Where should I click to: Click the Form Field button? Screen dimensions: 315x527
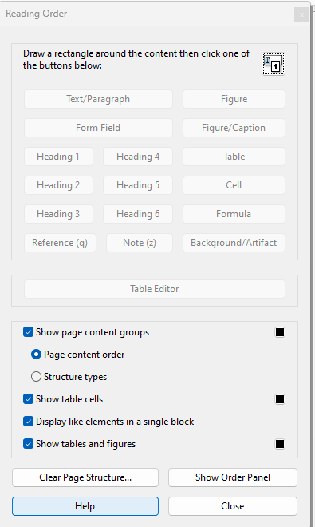[98, 128]
